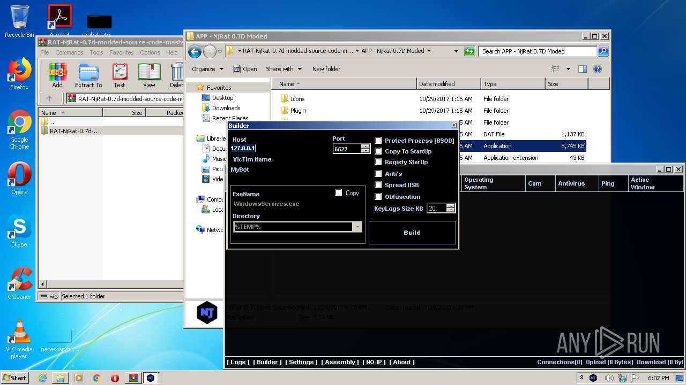Tick the Anti's checkbox
Image resolution: width=686 pixels, height=385 pixels.
378,174
